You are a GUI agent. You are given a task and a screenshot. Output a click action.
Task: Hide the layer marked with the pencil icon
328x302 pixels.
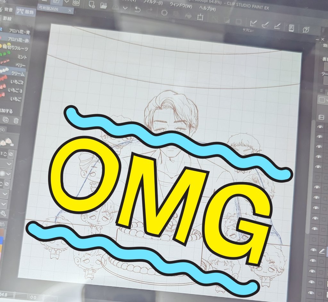(x=313, y=250)
